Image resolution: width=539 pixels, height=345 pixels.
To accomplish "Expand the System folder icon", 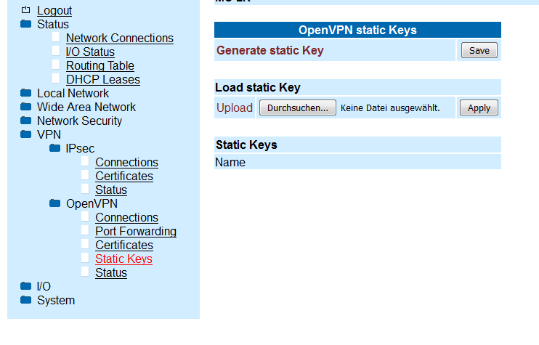I will click(25, 300).
